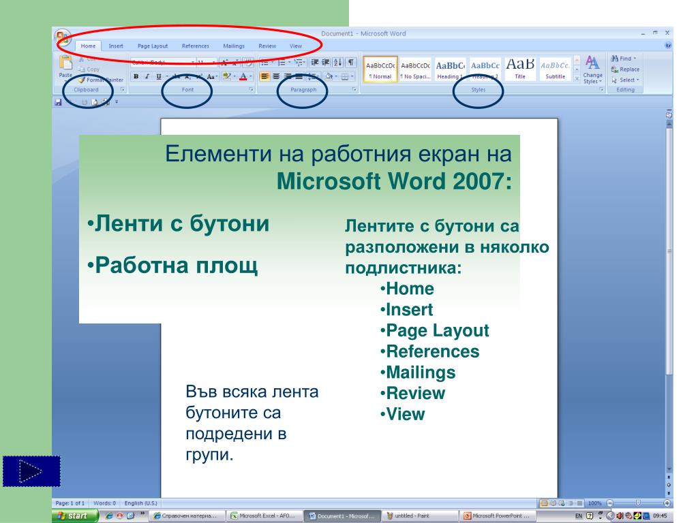The width and height of the screenshot is (698, 523).
Task: Click the Shading paint bucket icon
Action: coord(329,76)
